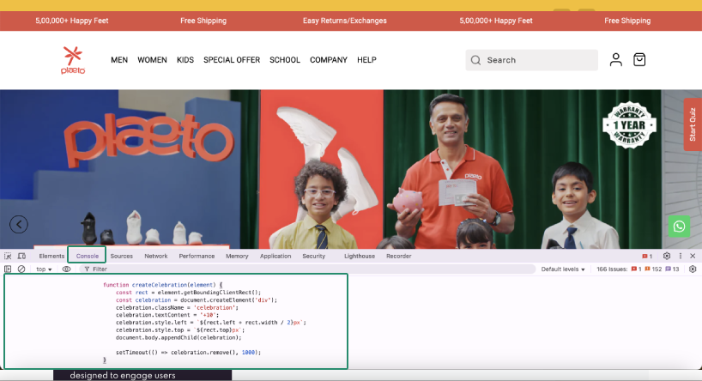Open DevTools settings gear
Screen dimensions: 702x381
click(x=667, y=256)
